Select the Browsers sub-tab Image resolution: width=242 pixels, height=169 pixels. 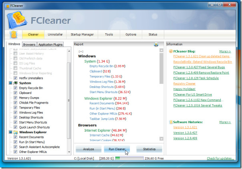pyautogui.click(x=29, y=45)
